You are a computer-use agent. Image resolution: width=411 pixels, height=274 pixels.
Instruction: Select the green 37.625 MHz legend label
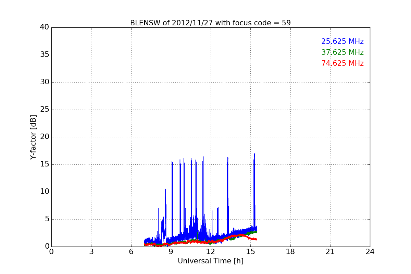coord(342,52)
